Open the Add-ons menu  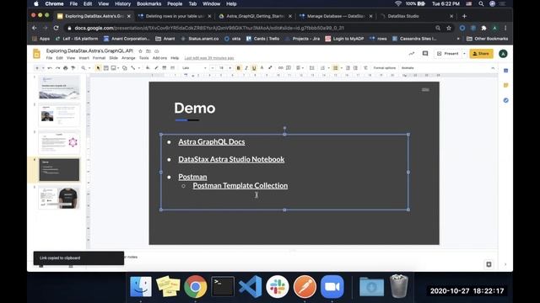tap(159, 58)
